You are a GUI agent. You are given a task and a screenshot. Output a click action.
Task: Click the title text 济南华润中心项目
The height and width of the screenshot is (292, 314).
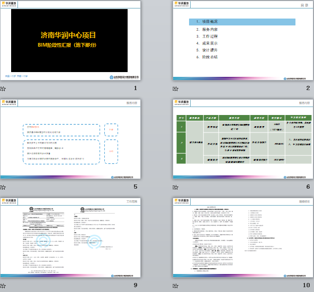tap(68, 35)
